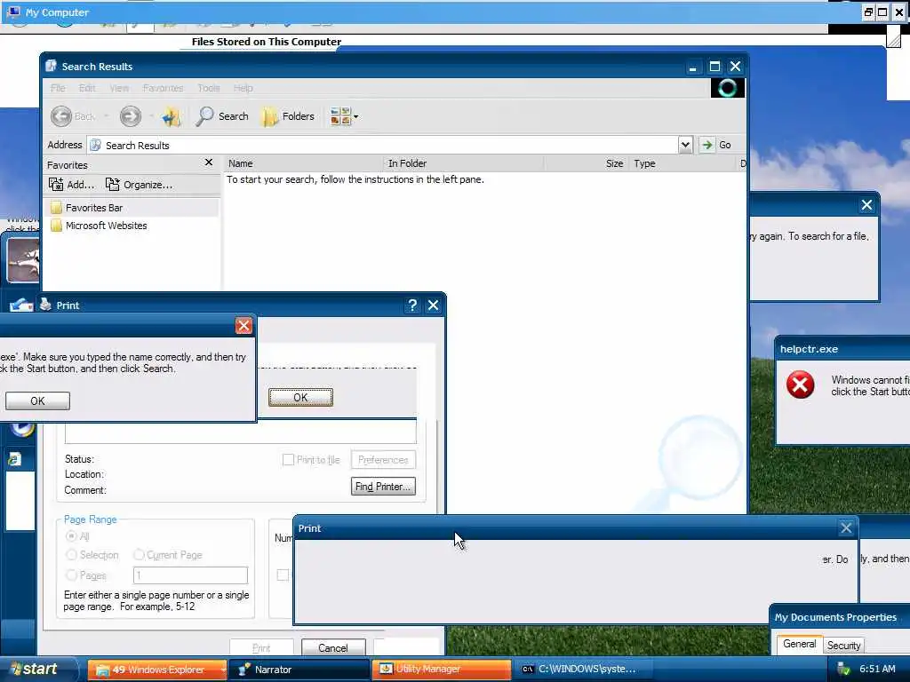The image size is (910, 682).
Task: Click the focused OK button over Print dialog
Action: tap(300, 397)
